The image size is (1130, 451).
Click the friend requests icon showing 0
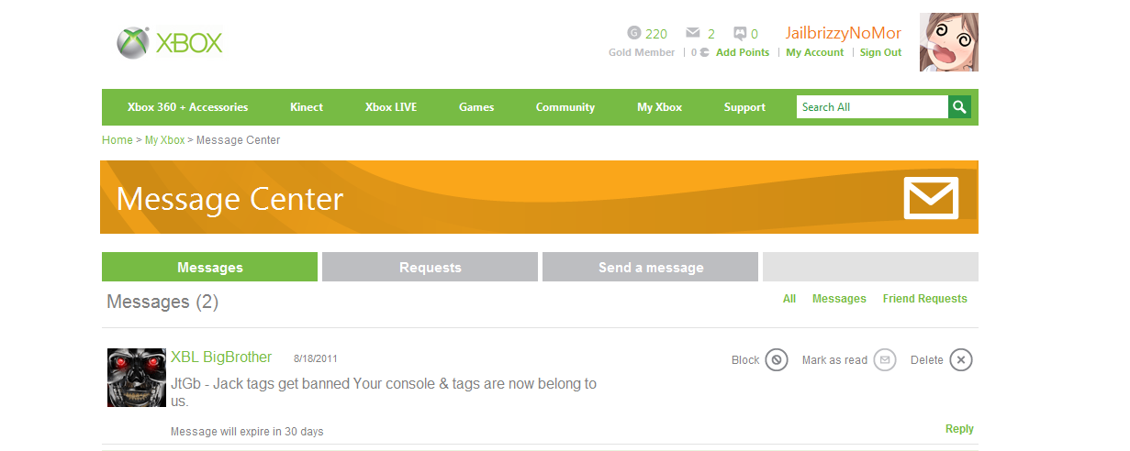point(740,33)
